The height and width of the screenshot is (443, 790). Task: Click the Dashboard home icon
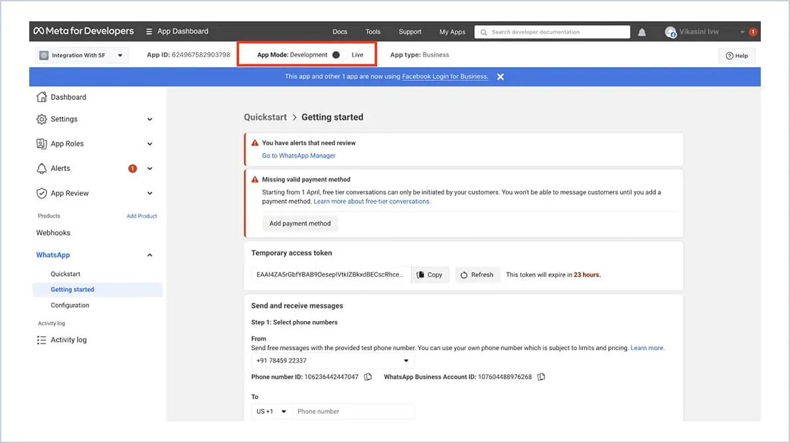41,97
